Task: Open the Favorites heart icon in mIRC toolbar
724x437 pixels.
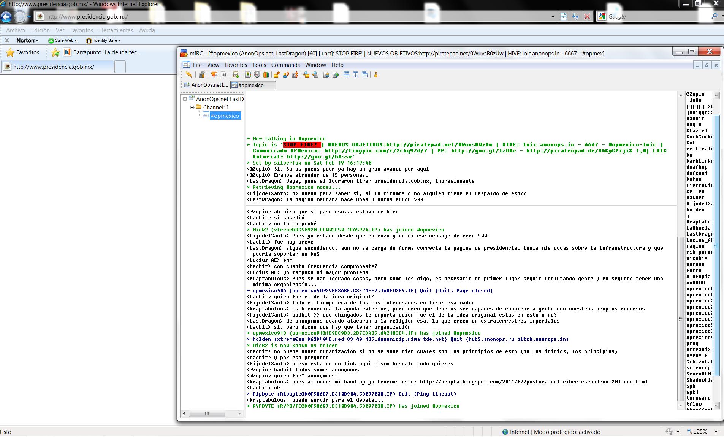Action: (214, 75)
